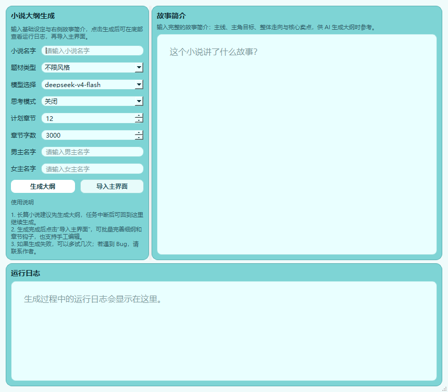Click the 小说名字 label
The width and height of the screenshot is (448, 392).
click(x=23, y=51)
